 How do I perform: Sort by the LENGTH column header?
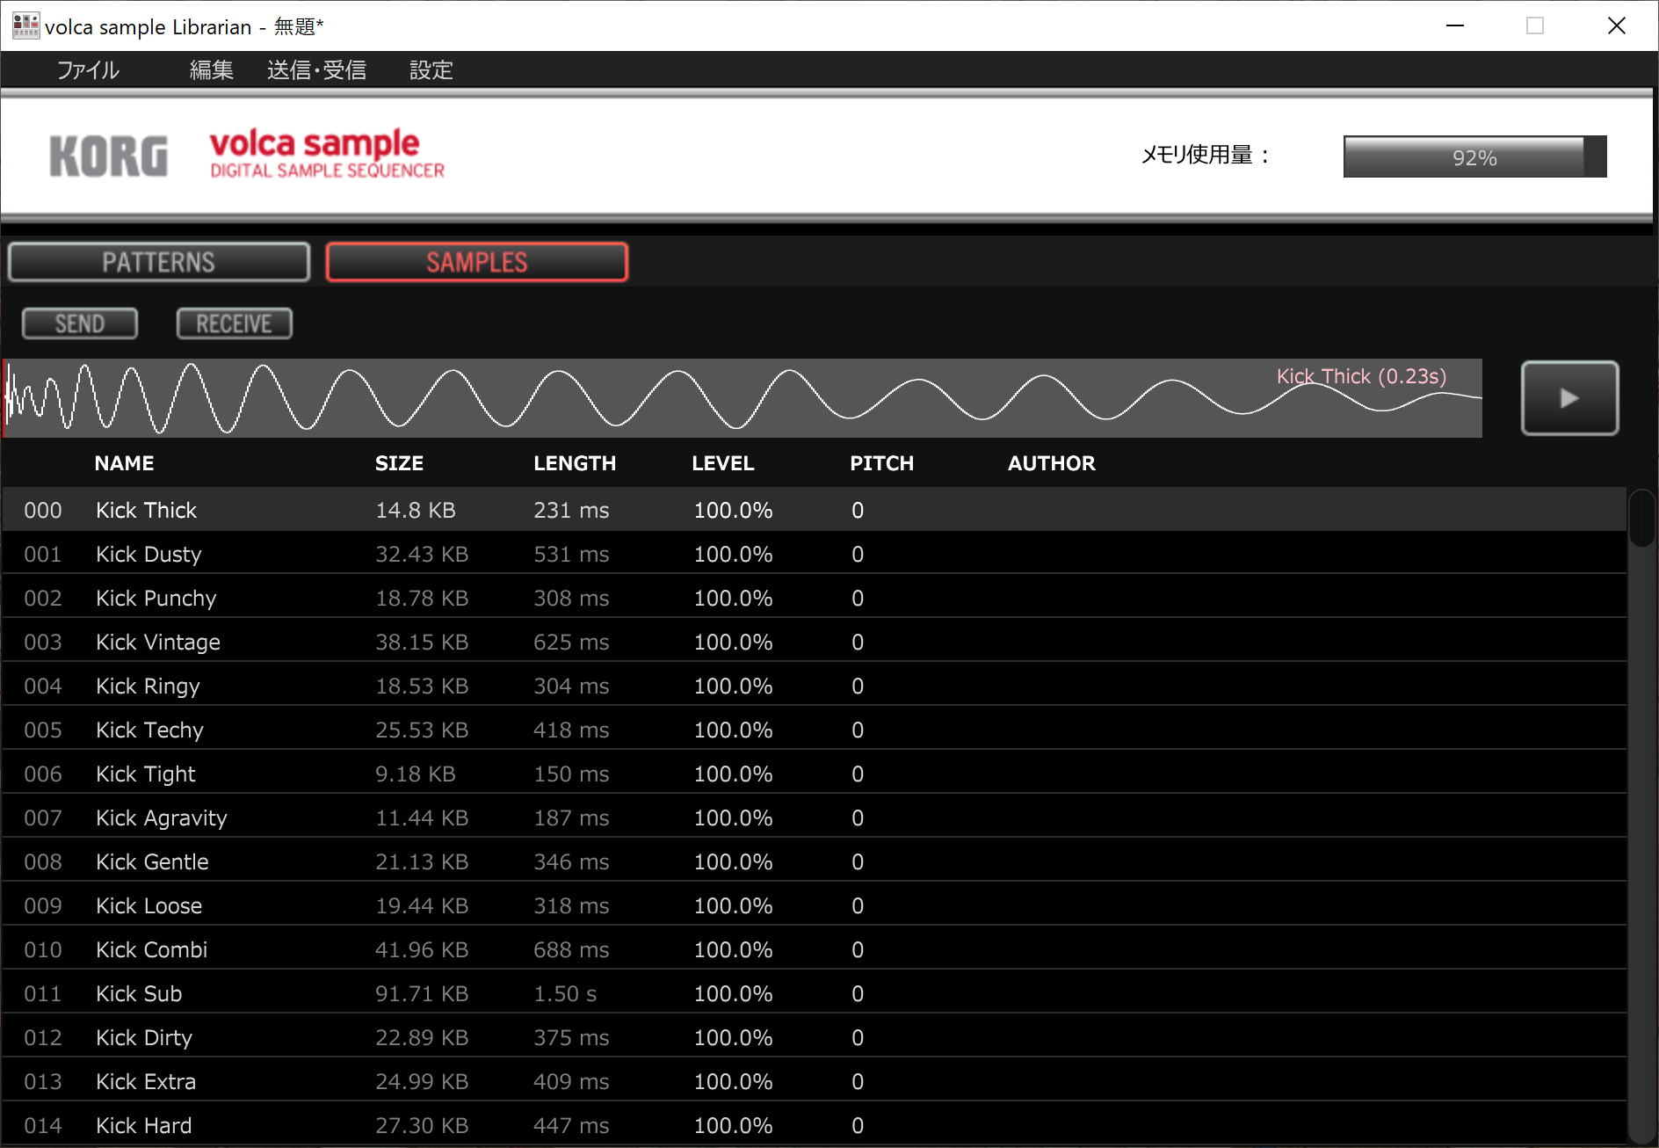[x=575, y=463]
